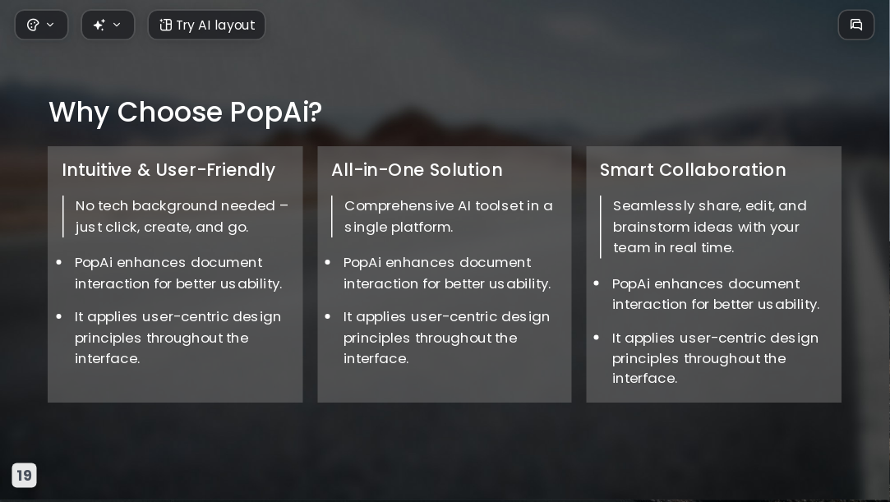Select the slide number 19 badge
890x502 pixels.
[x=25, y=475]
